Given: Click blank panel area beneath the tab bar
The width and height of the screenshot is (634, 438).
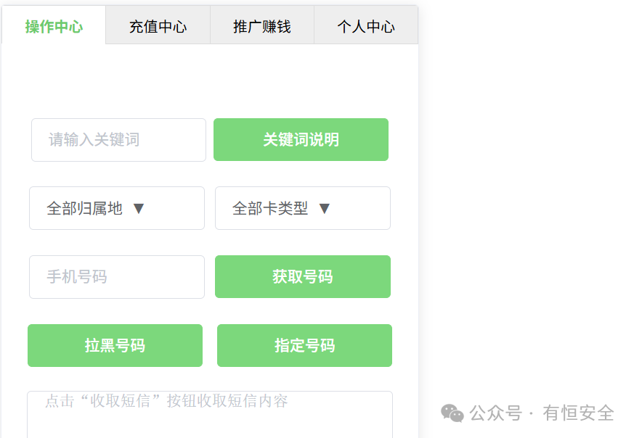Looking at the screenshot, I should coord(210,80).
